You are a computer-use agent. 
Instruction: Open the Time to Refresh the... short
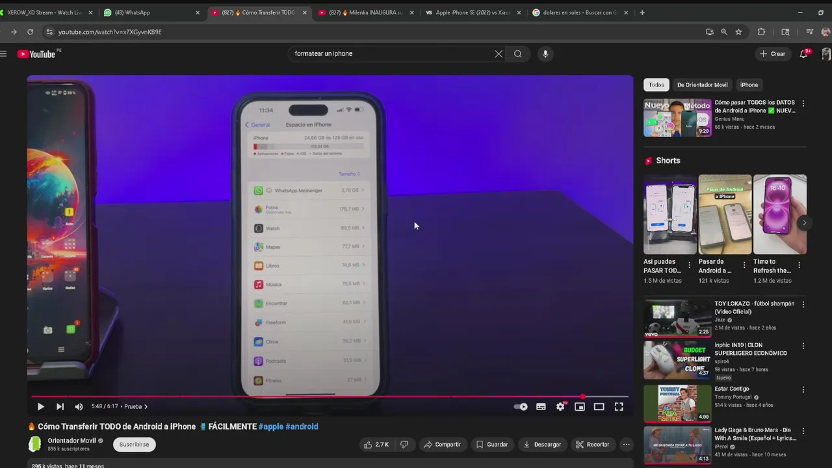pyautogui.click(x=780, y=214)
